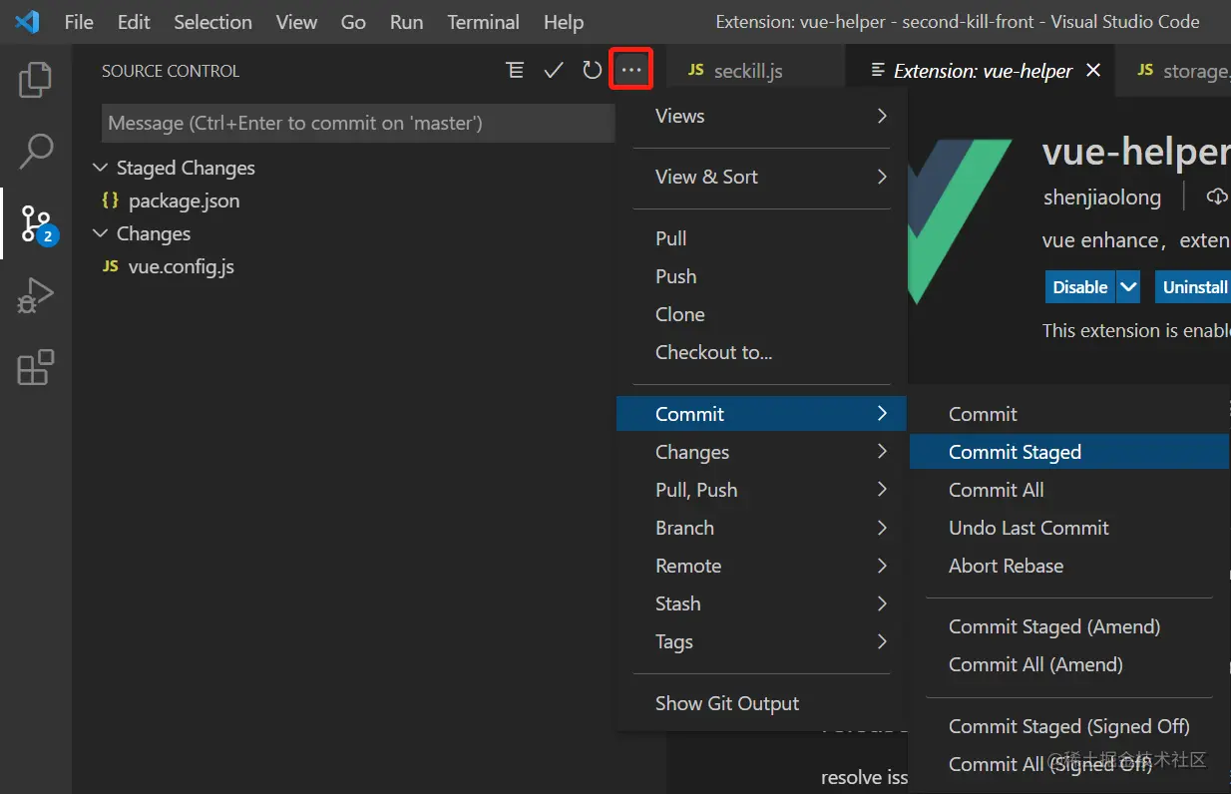
Task: Choose Commit in the submenu
Action: coord(1069,414)
